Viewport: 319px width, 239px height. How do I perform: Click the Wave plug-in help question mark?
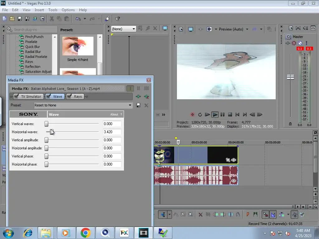(x=121, y=115)
